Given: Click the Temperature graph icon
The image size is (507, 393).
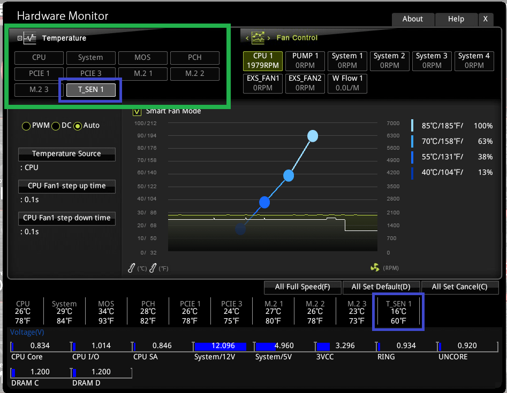Looking at the screenshot, I should click(x=30, y=38).
